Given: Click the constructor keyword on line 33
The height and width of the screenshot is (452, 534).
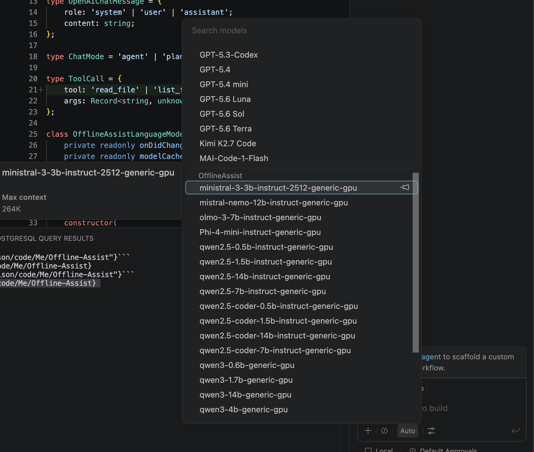Looking at the screenshot, I should (89, 223).
